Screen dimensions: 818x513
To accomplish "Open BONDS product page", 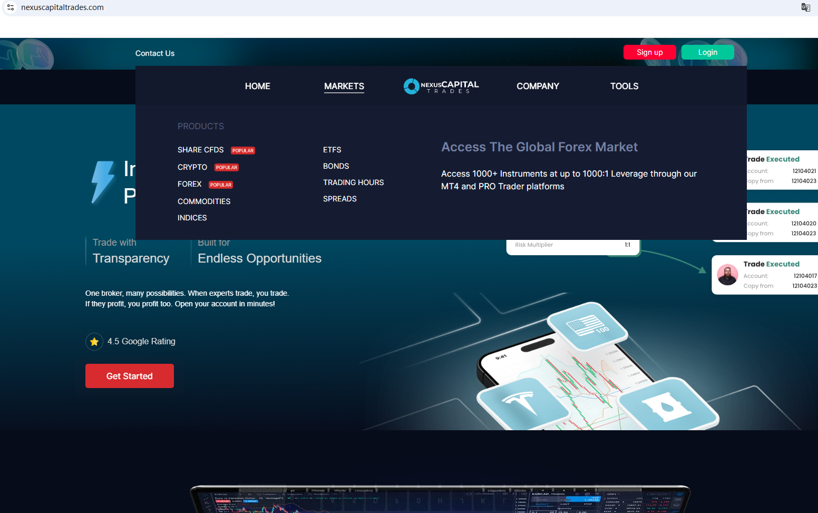I will 336,166.
